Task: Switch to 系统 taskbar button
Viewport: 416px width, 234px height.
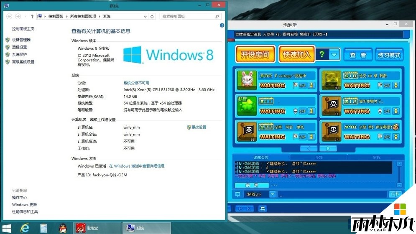Action: [x=147, y=228]
